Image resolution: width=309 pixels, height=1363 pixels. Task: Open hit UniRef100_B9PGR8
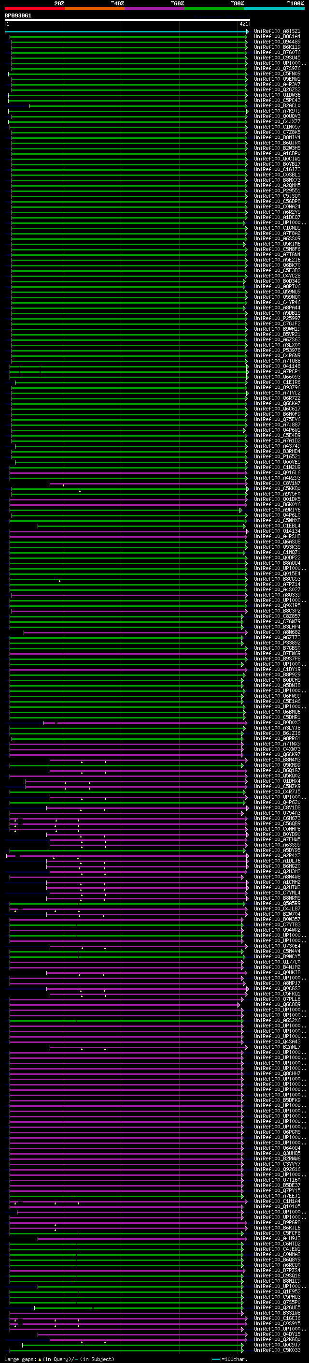[277, 1223]
